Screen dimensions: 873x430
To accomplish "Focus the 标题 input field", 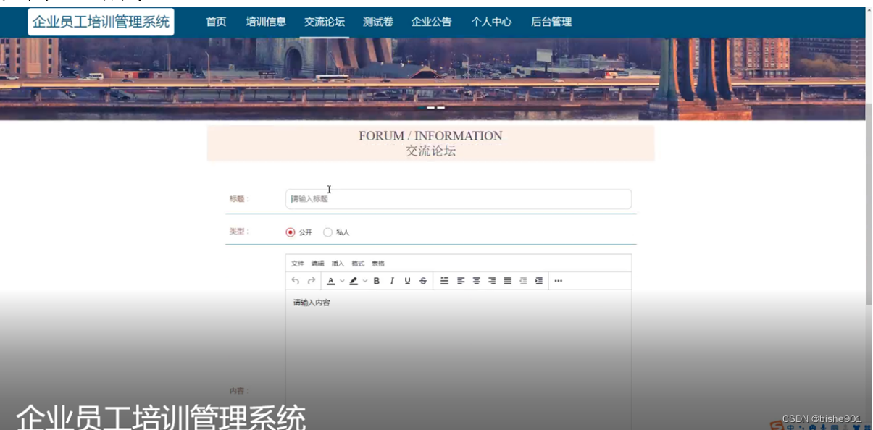I will 459,199.
